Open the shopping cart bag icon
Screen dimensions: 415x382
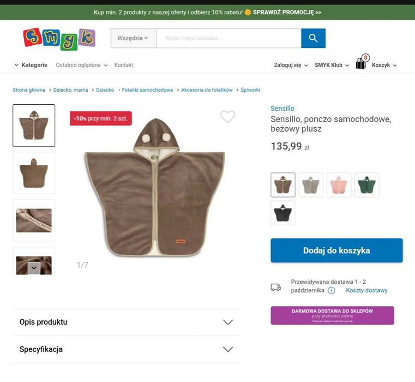click(x=361, y=64)
